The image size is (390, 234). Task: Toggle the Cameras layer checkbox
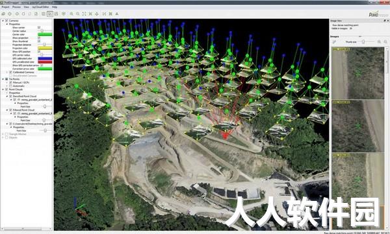pos(6,21)
